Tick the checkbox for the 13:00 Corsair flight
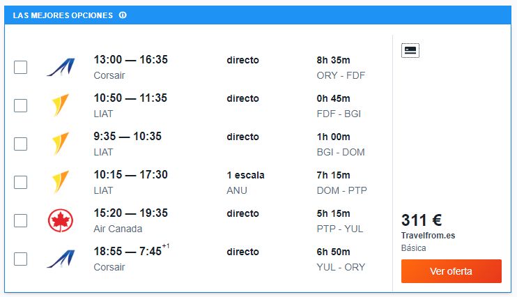 pos(20,68)
